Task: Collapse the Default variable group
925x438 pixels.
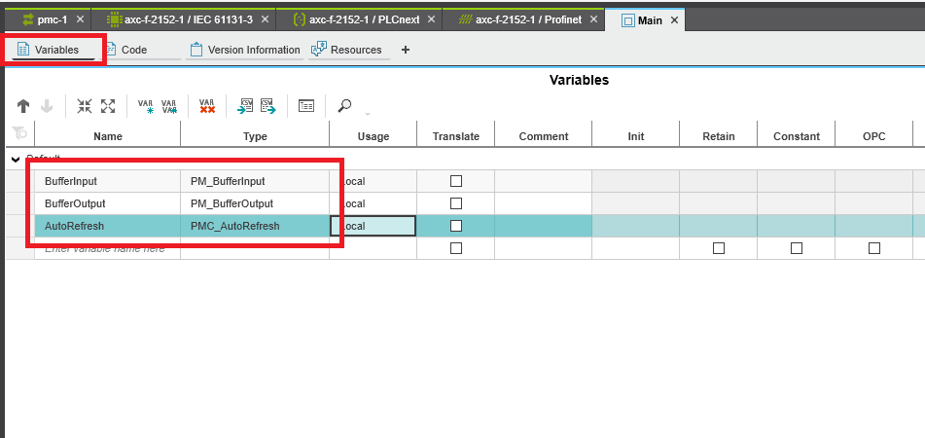Action: point(16,159)
